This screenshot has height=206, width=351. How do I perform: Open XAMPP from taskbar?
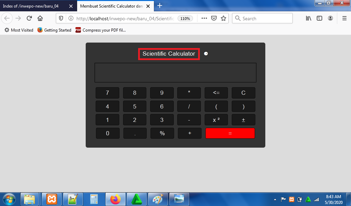point(52,199)
